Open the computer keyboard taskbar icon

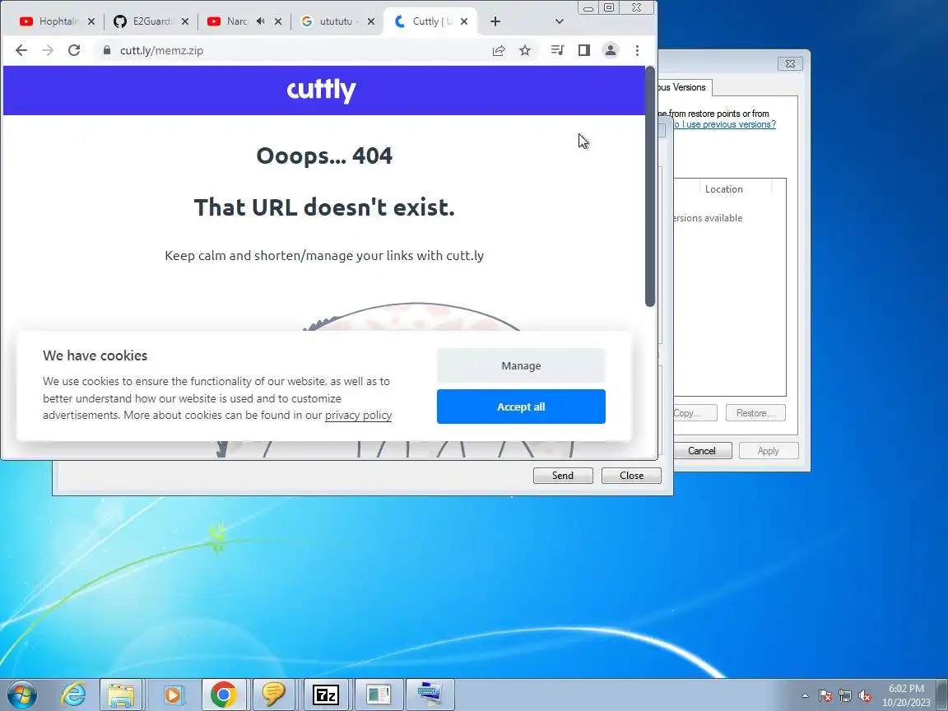(x=430, y=695)
